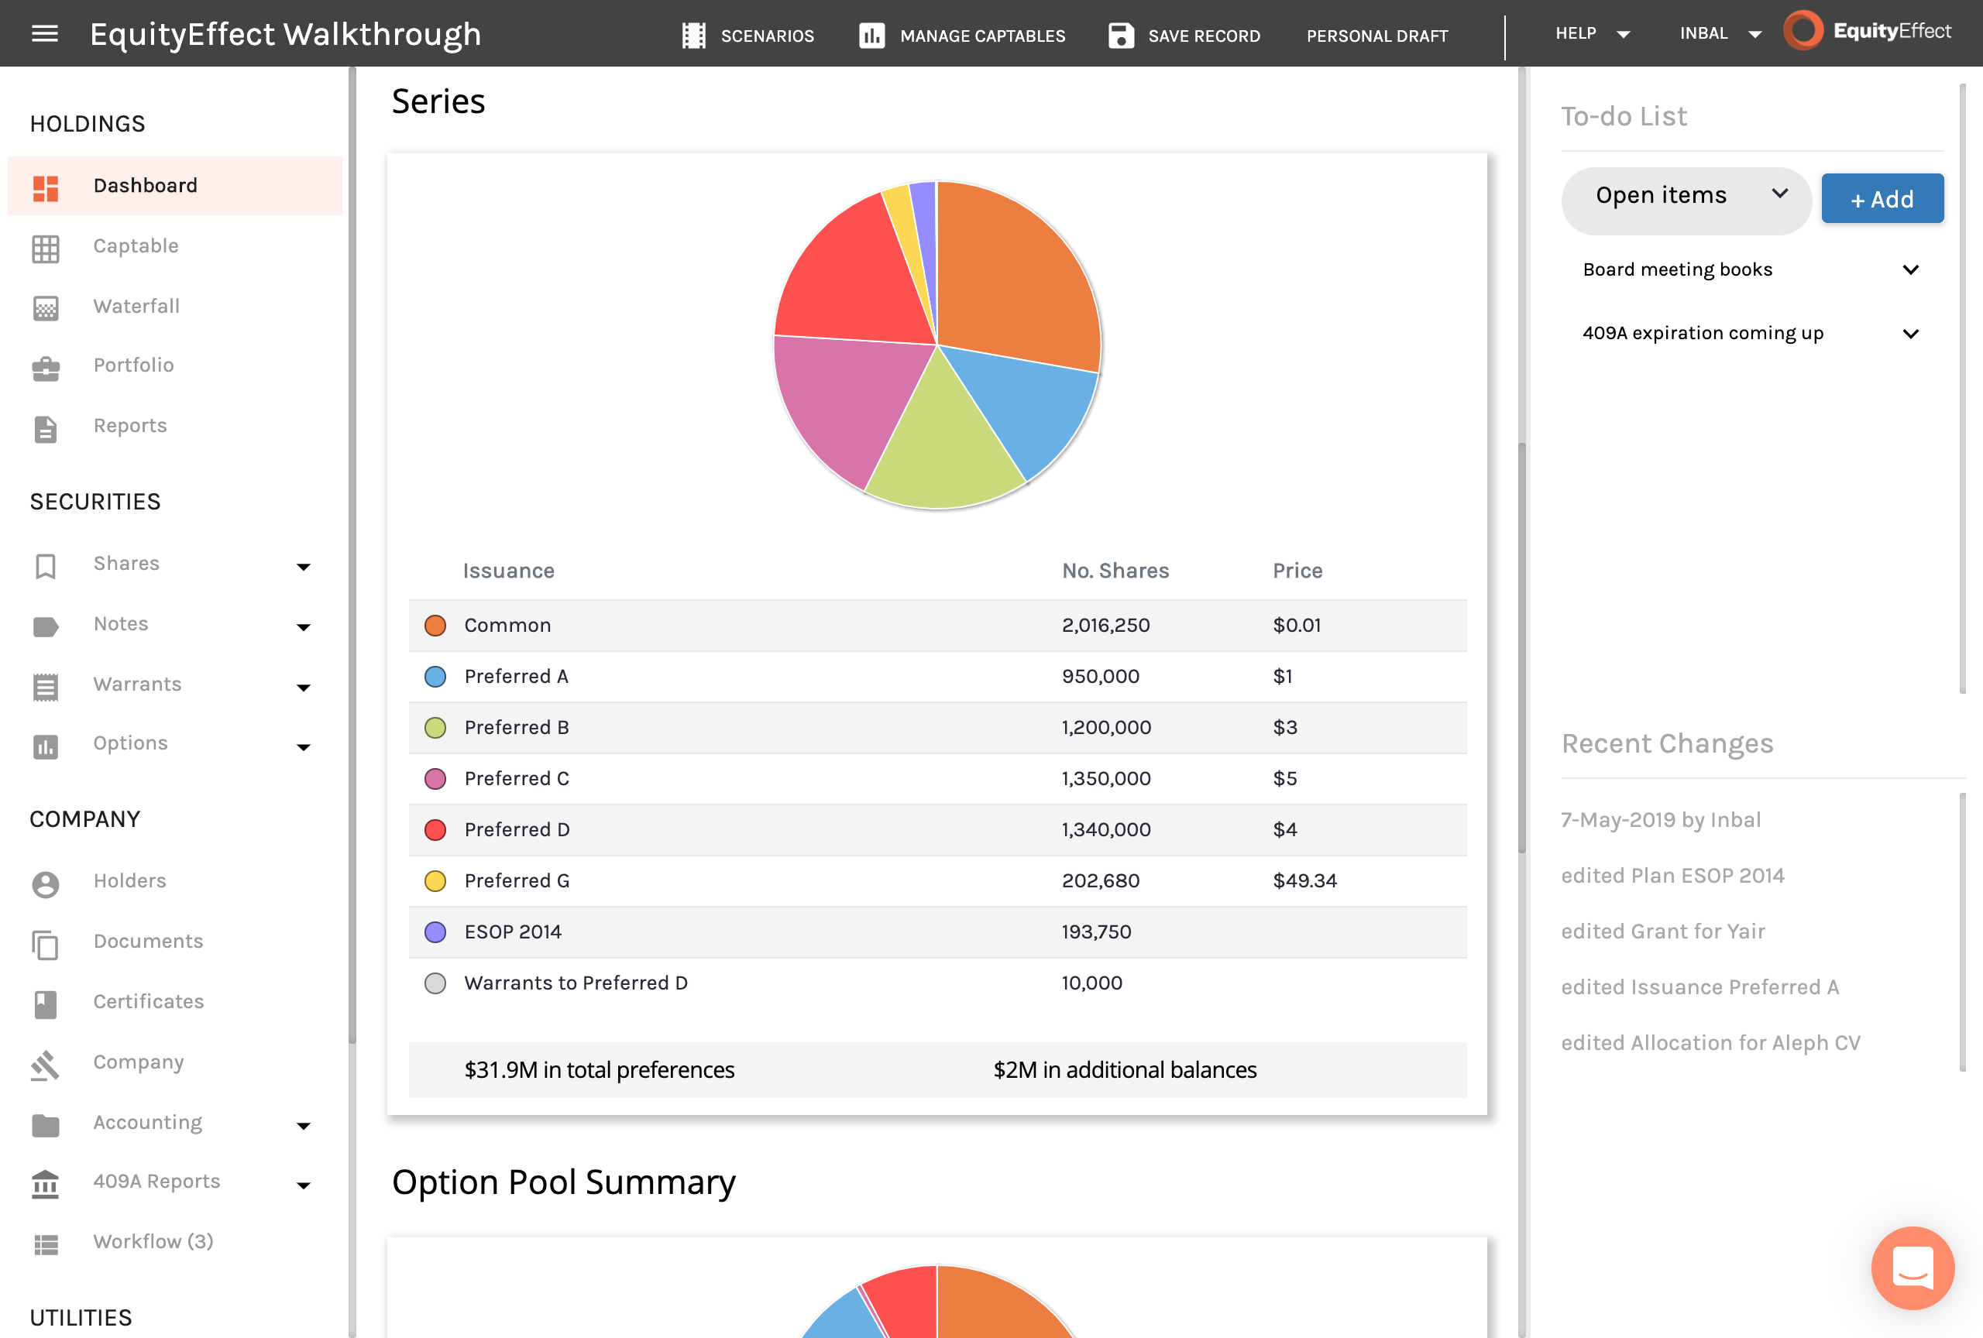The height and width of the screenshot is (1338, 1983).
Task: Expand the Board meeting books item
Action: [x=1750, y=269]
